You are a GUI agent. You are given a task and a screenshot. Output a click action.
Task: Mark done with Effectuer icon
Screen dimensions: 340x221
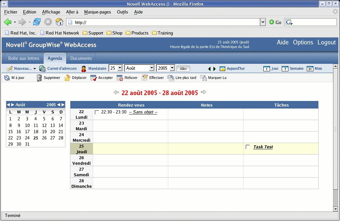[145, 77]
